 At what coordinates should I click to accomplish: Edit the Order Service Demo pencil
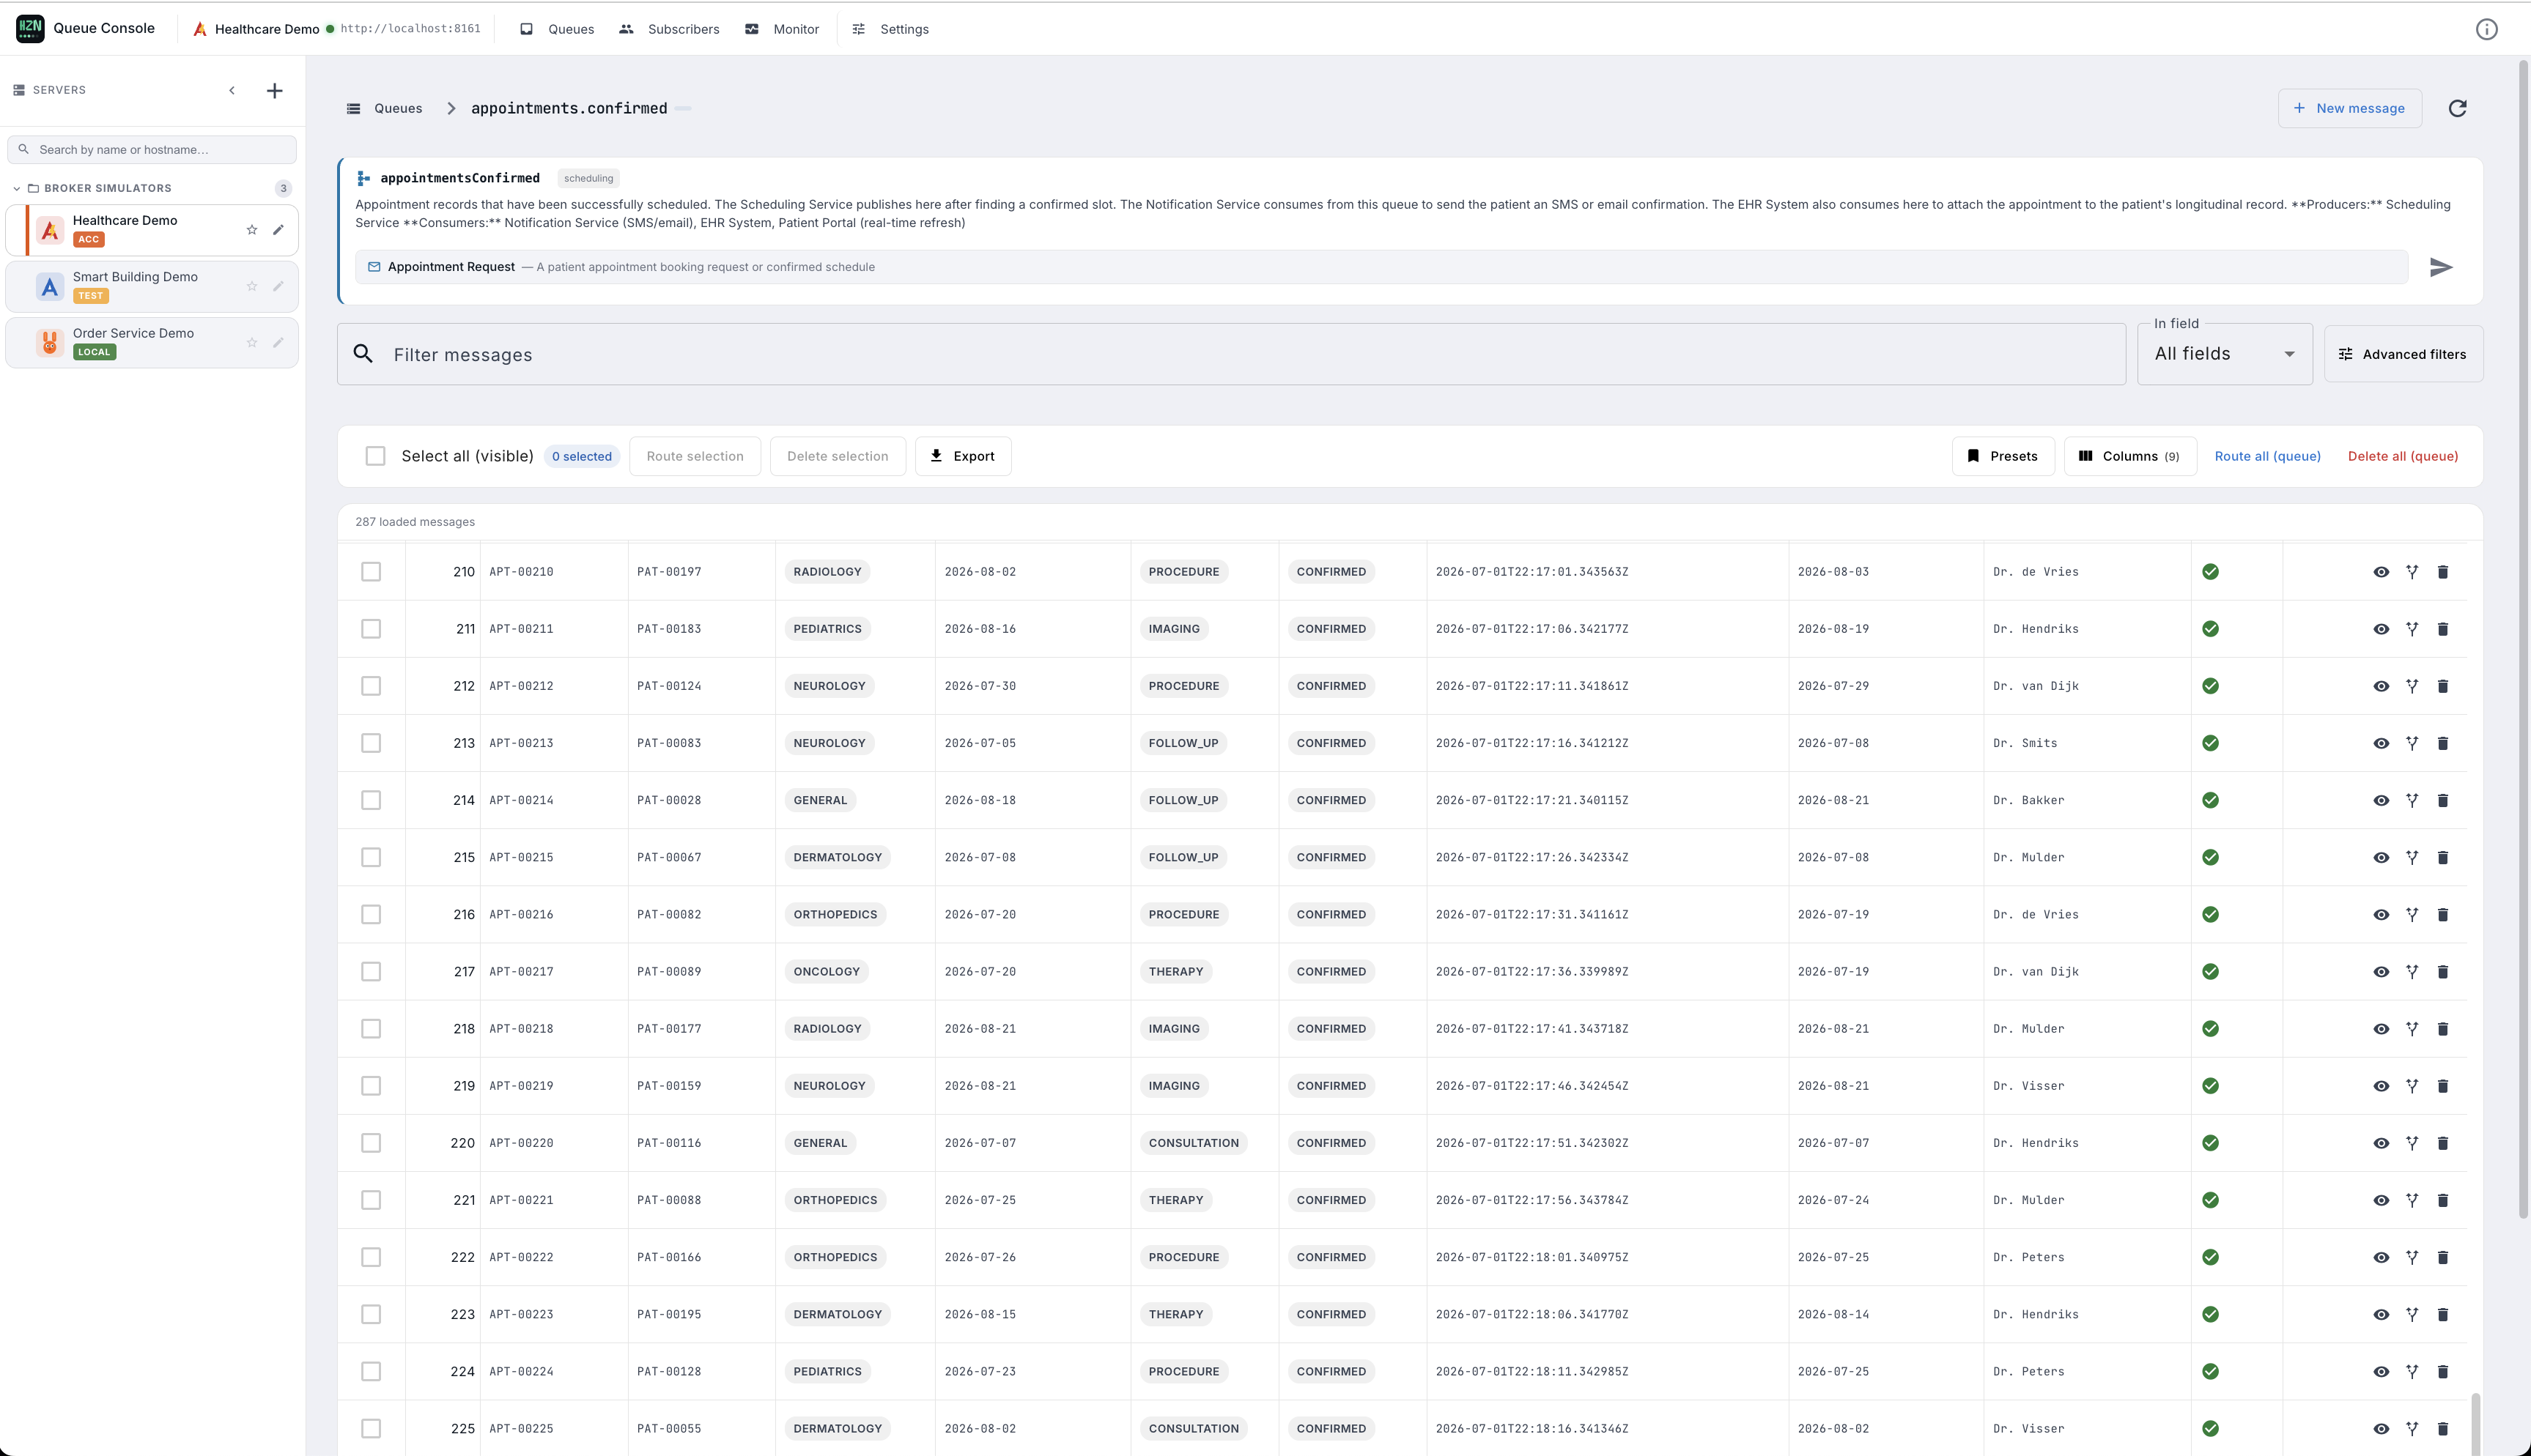278,343
